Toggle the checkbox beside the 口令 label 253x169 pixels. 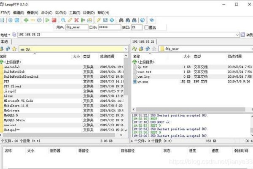(x=91, y=27)
